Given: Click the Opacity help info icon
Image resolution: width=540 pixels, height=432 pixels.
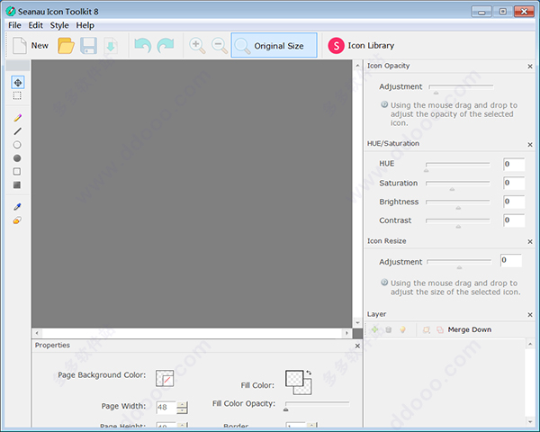Looking at the screenshot, I should [x=384, y=104].
